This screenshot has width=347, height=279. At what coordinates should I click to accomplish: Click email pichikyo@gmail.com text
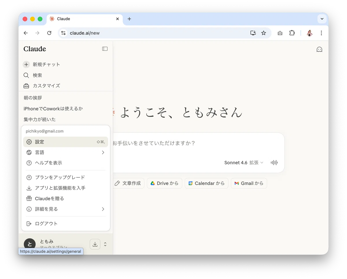tap(45, 131)
